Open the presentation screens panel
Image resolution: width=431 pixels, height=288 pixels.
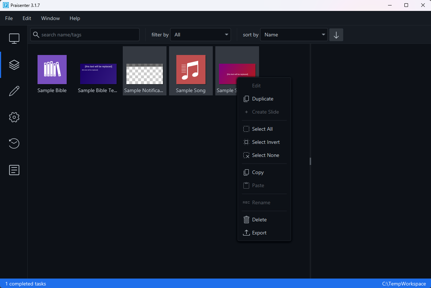click(14, 38)
